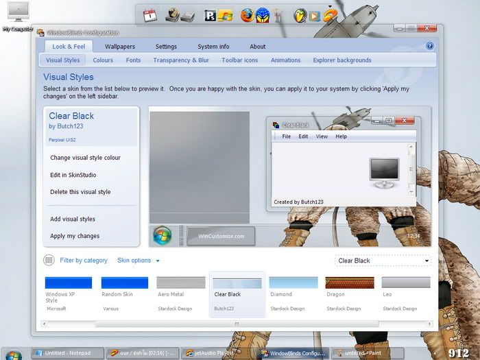Open the gray drive icon in dock
480x360 pixels.
coord(188,16)
